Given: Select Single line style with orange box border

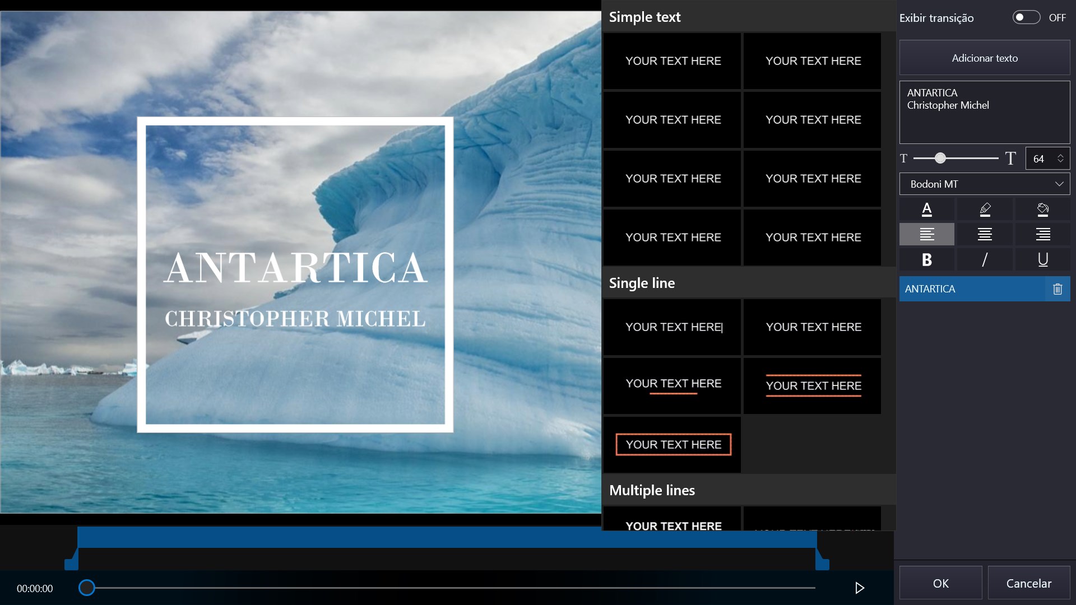Looking at the screenshot, I should (x=672, y=445).
